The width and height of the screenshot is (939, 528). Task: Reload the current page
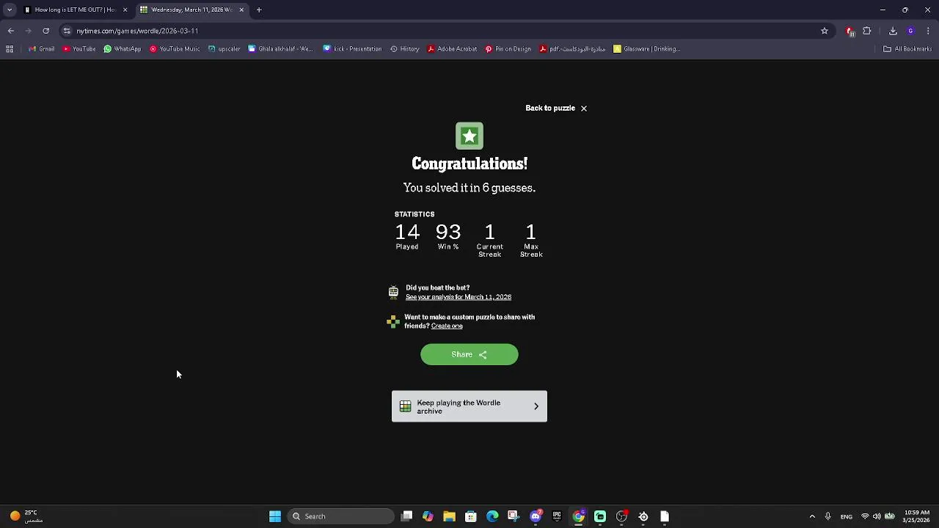[46, 31]
